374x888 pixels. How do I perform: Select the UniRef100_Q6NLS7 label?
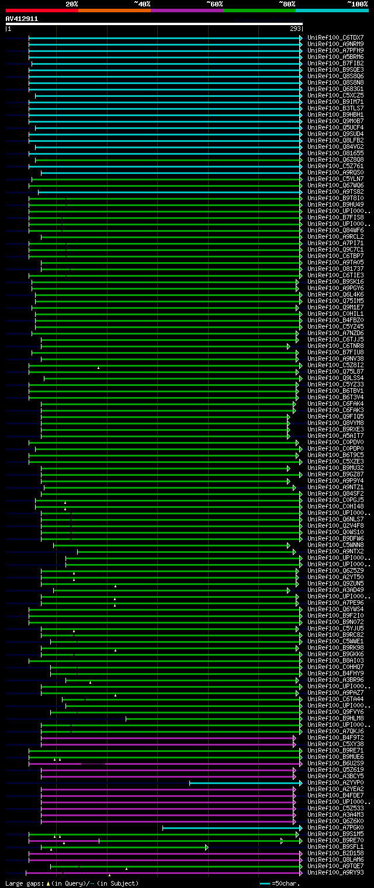coord(335,519)
